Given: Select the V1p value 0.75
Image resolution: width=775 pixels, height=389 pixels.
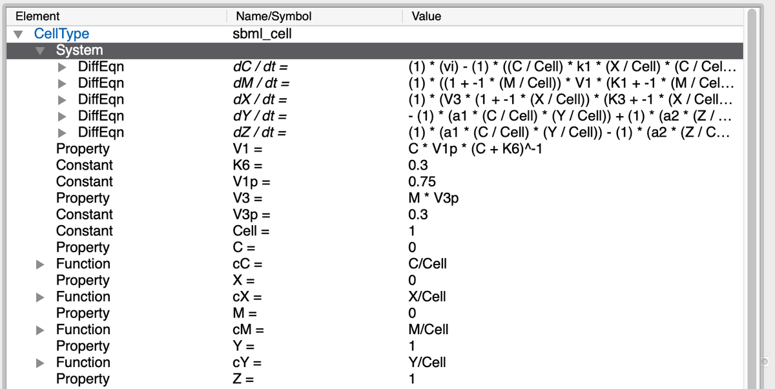Looking at the screenshot, I should tap(422, 182).
